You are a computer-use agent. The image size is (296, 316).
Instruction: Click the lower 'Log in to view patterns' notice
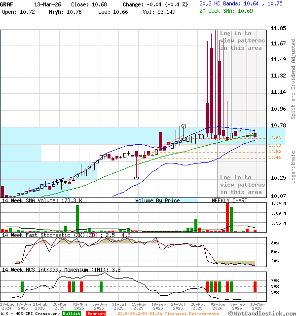pyautogui.click(x=242, y=185)
